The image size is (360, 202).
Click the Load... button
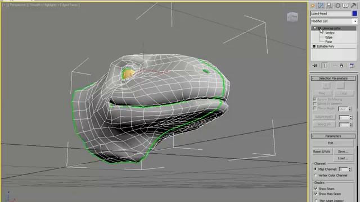343,158
